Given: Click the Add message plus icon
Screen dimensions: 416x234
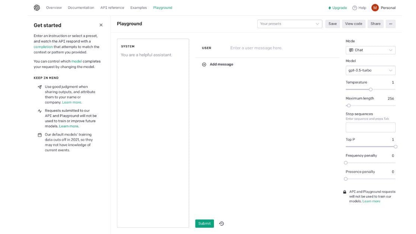Looking at the screenshot, I should pos(204,65).
